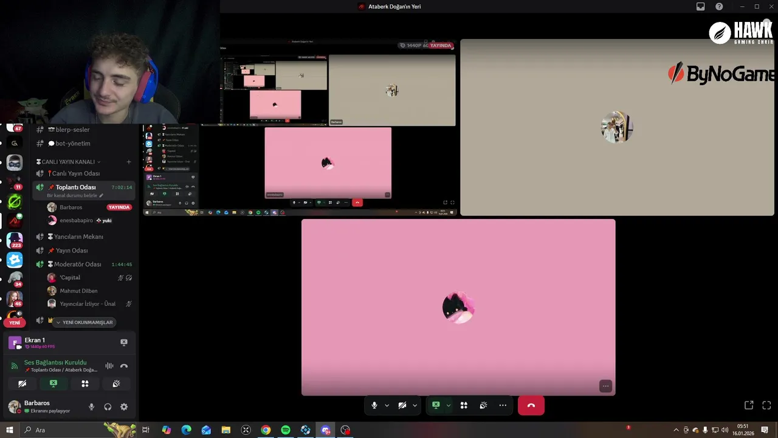Click YENİ OKUNMAMIŞLAR unread pill
The width and height of the screenshot is (778, 438).
pos(84,322)
